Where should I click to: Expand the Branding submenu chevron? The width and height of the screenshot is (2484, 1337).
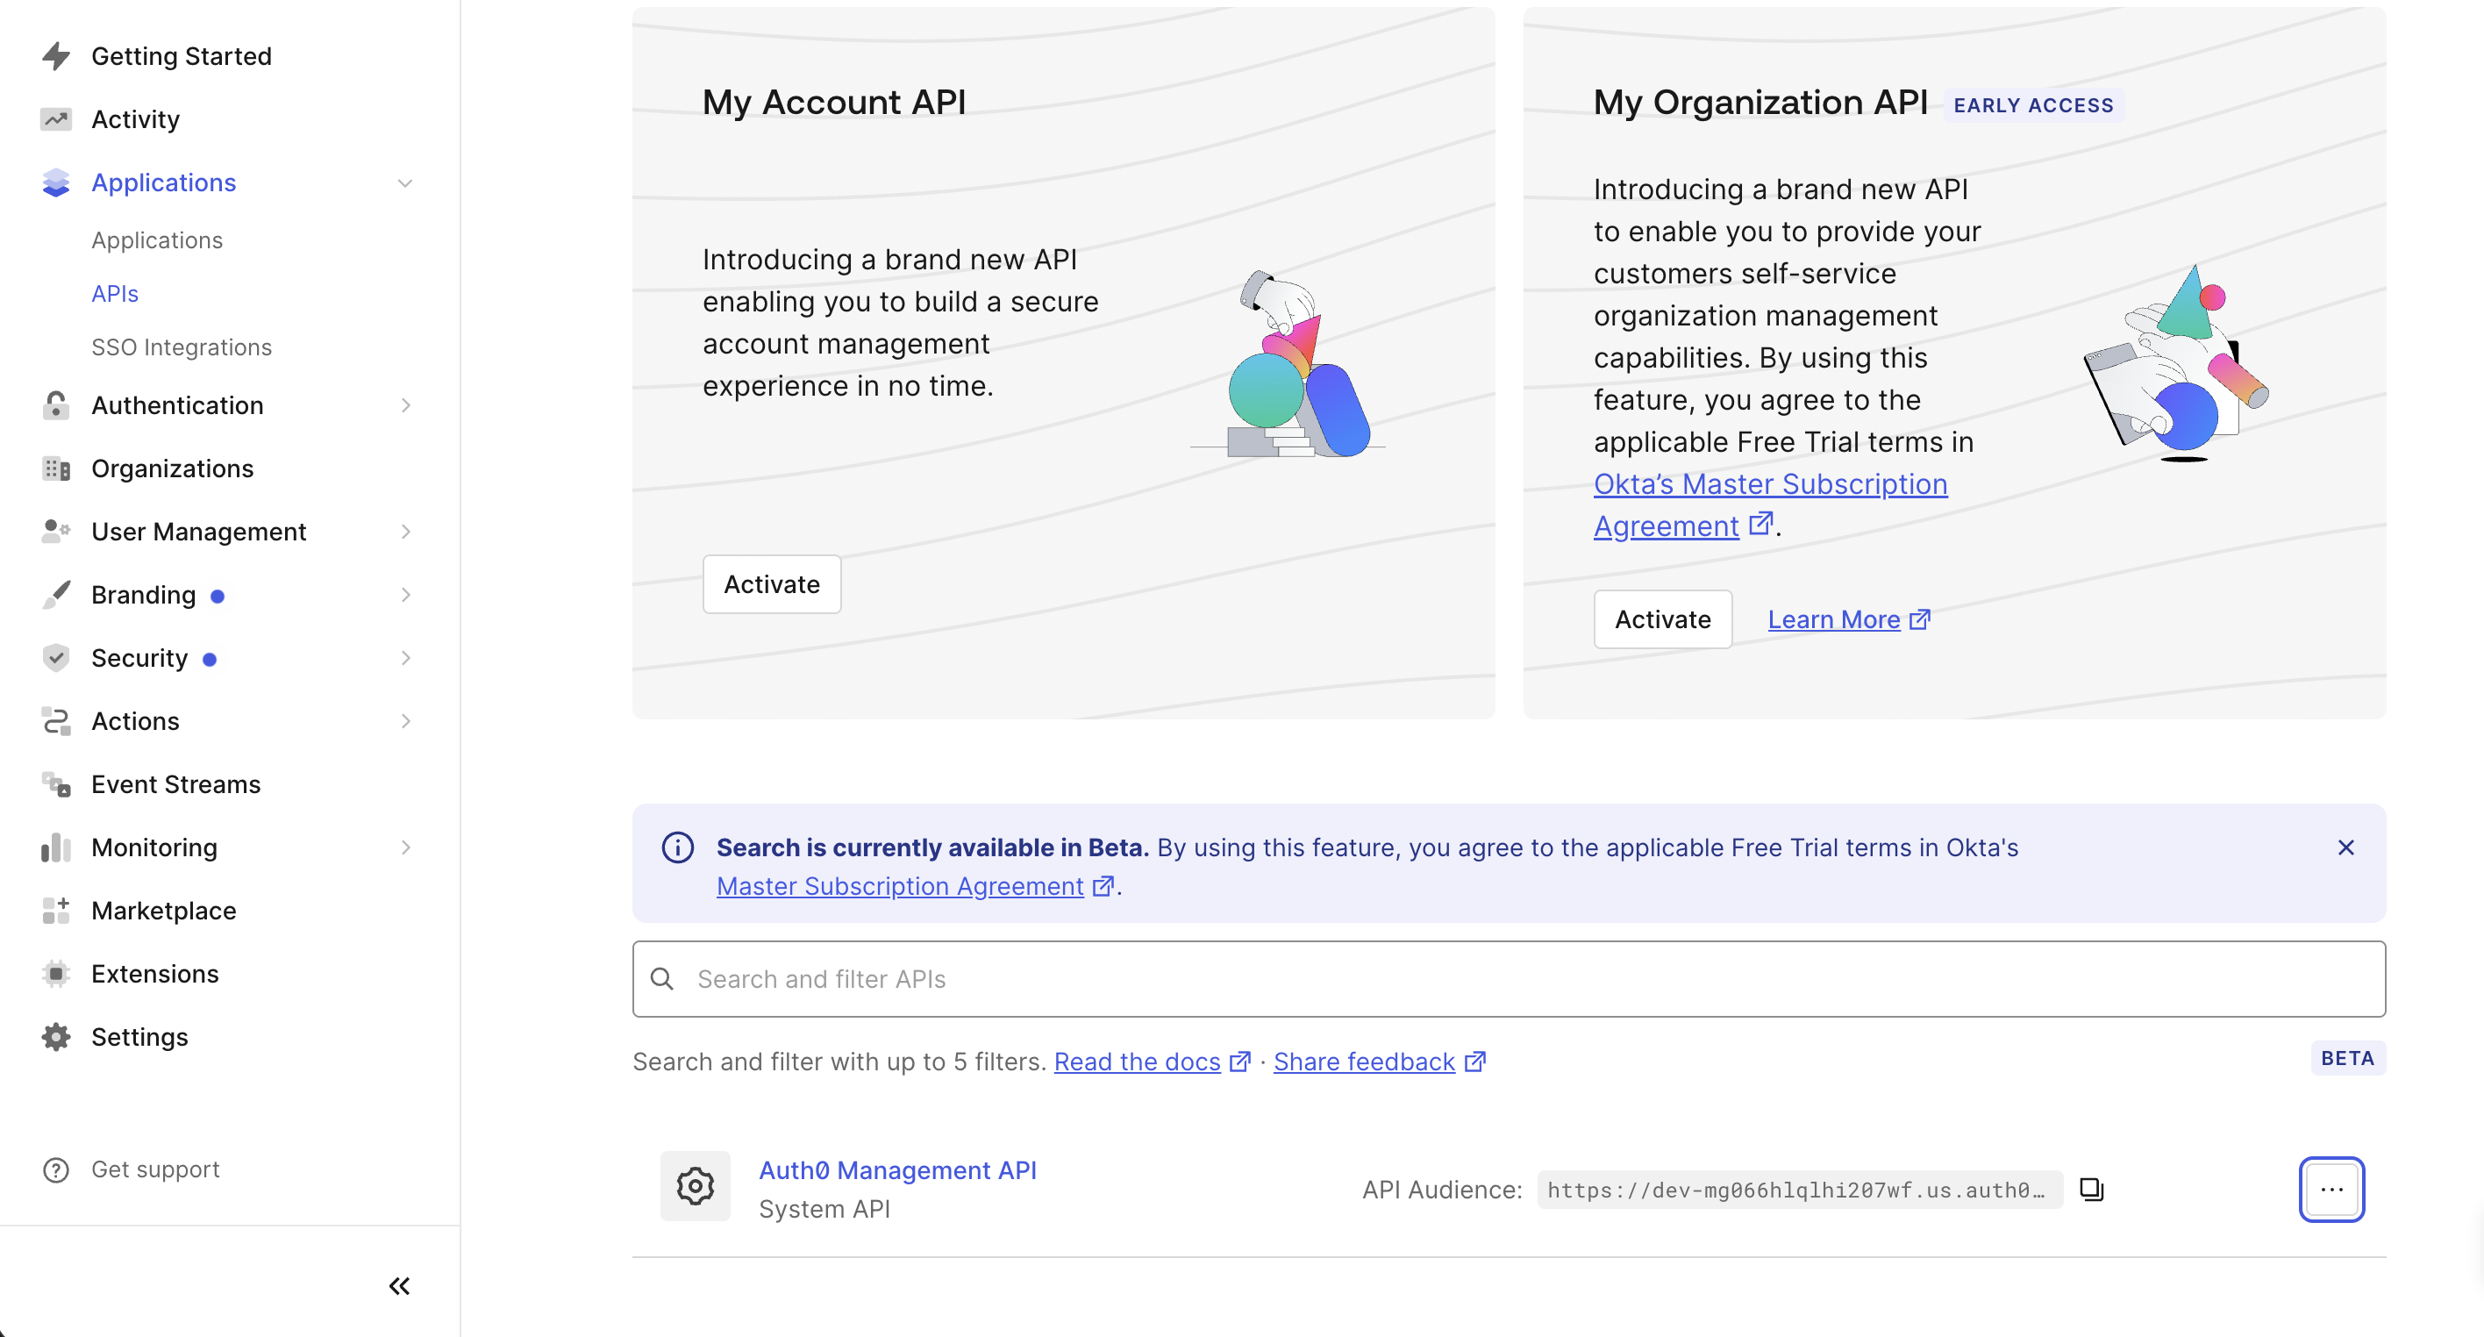[x=405, y=595]
